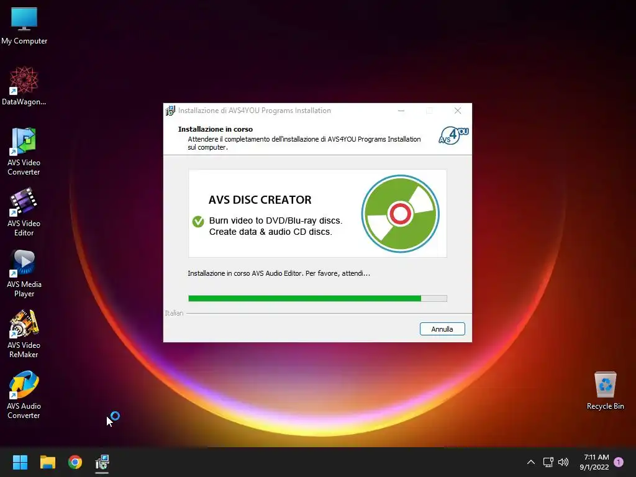This screenshot has width=636, height=477.
Task: Click the green installation progress bar
Action: point(317,299)
